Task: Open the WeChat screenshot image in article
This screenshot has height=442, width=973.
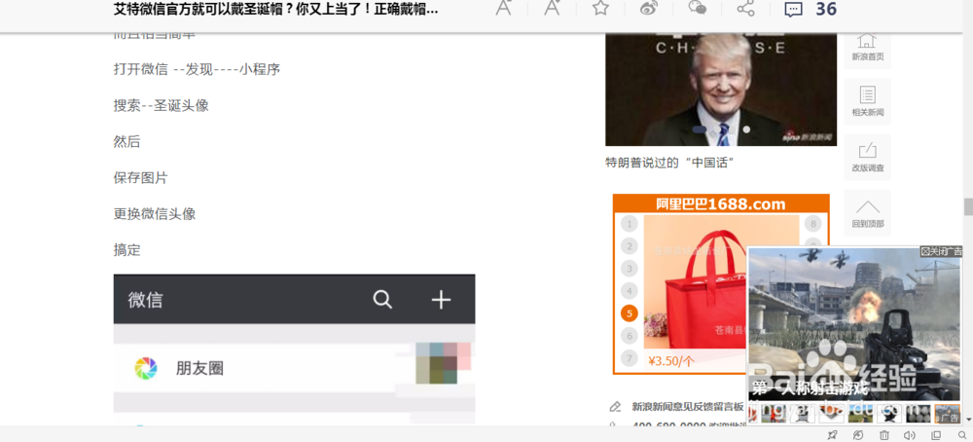Action: point(294,350)
